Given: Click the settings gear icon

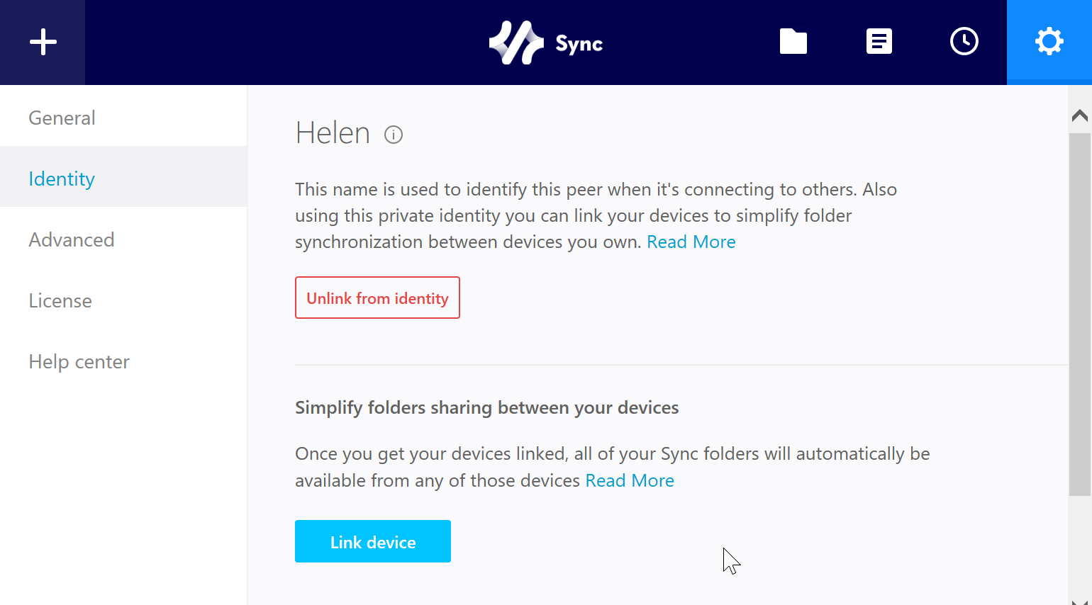Looking at the screenshot, I should (x=1049, y=42).
